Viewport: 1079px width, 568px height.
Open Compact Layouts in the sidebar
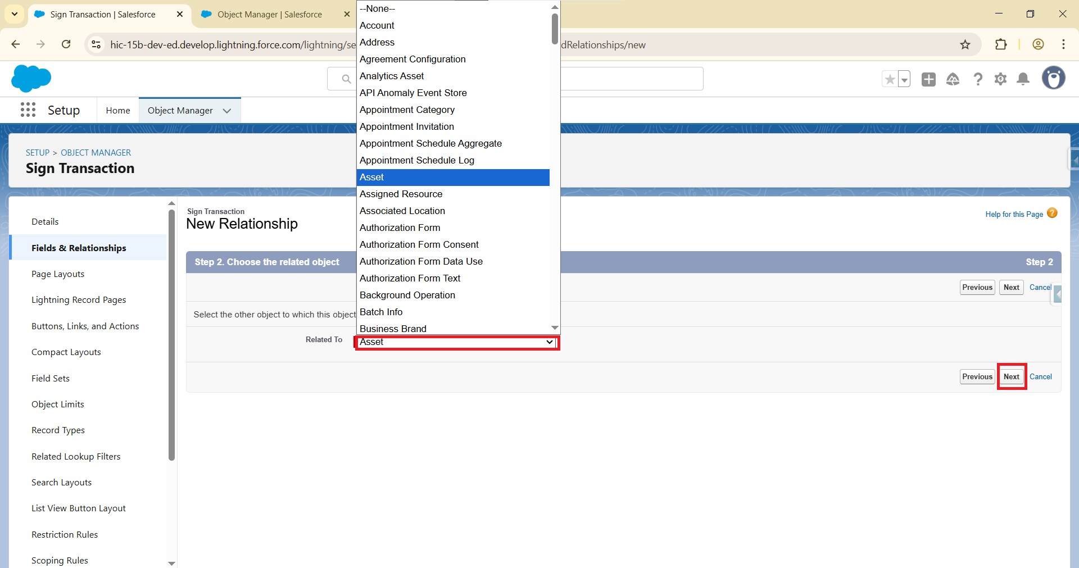pos(66,352)
